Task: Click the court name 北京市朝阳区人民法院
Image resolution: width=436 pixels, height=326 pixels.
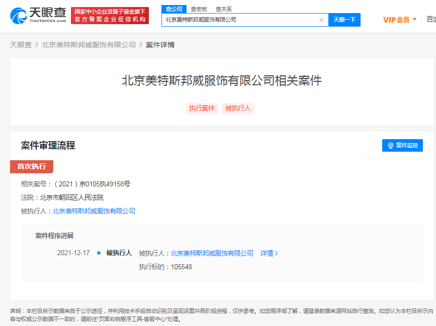Action: [x=72, y=197]
